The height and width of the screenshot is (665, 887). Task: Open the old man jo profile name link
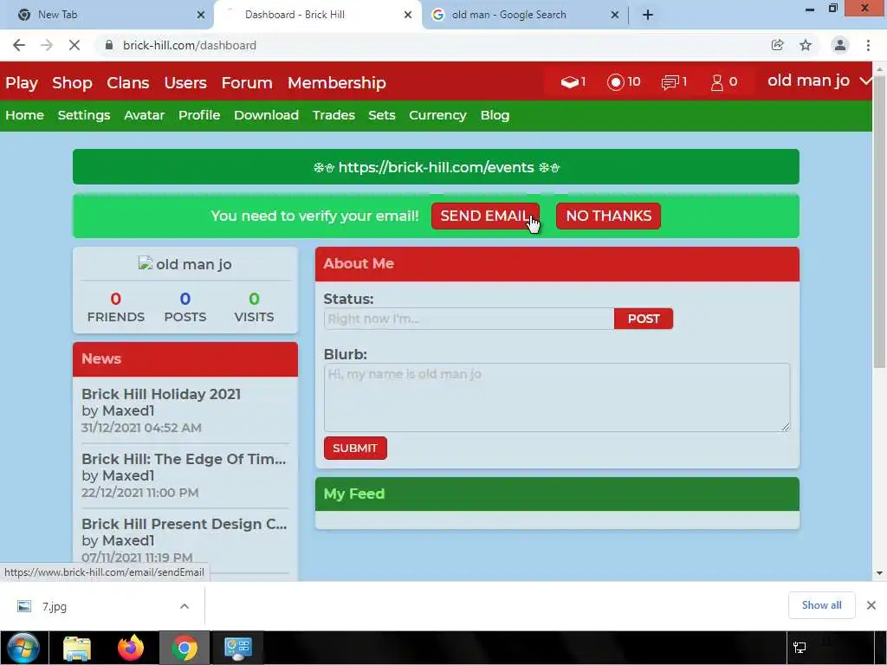(x=194, y=264)
